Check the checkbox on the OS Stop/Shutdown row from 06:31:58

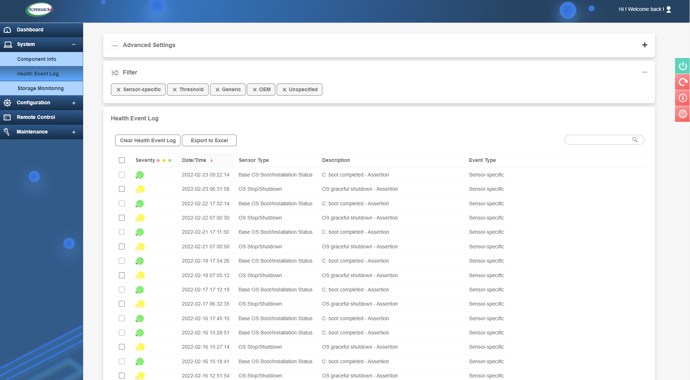(x=122, y=189)
